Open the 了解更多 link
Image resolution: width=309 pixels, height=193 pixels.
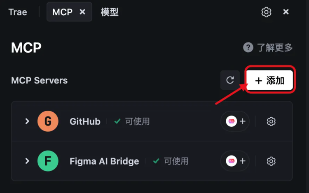pos(275,47)
